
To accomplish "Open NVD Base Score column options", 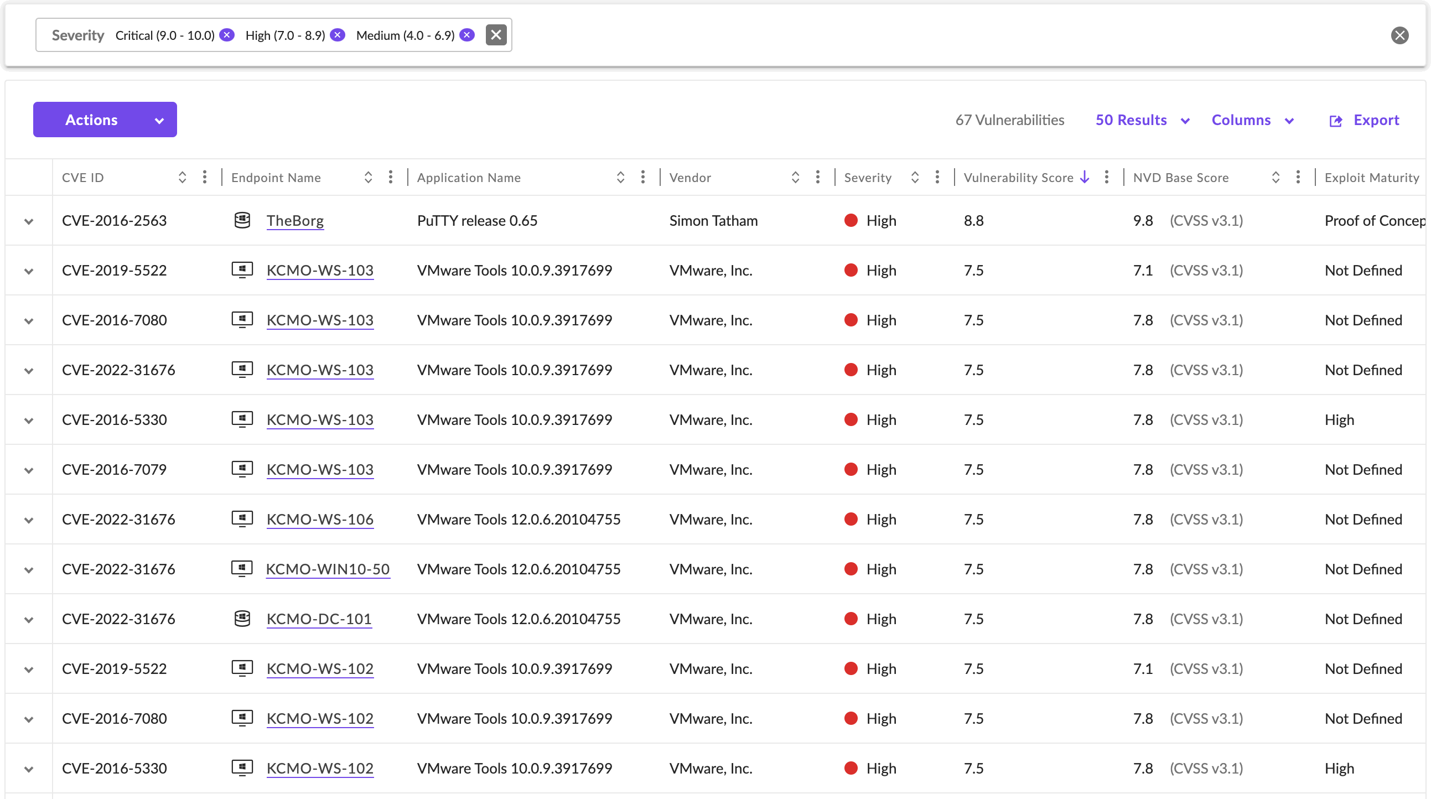I will (1298, 177).
